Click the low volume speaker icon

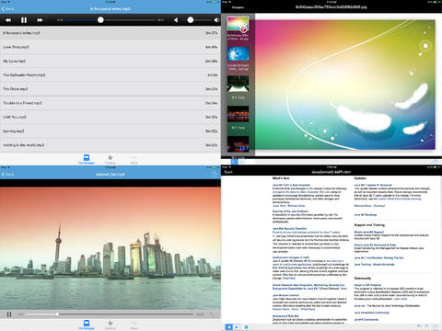point(176,20)
